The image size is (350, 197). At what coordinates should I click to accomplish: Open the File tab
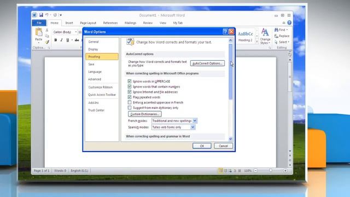[x=39, y=23]
